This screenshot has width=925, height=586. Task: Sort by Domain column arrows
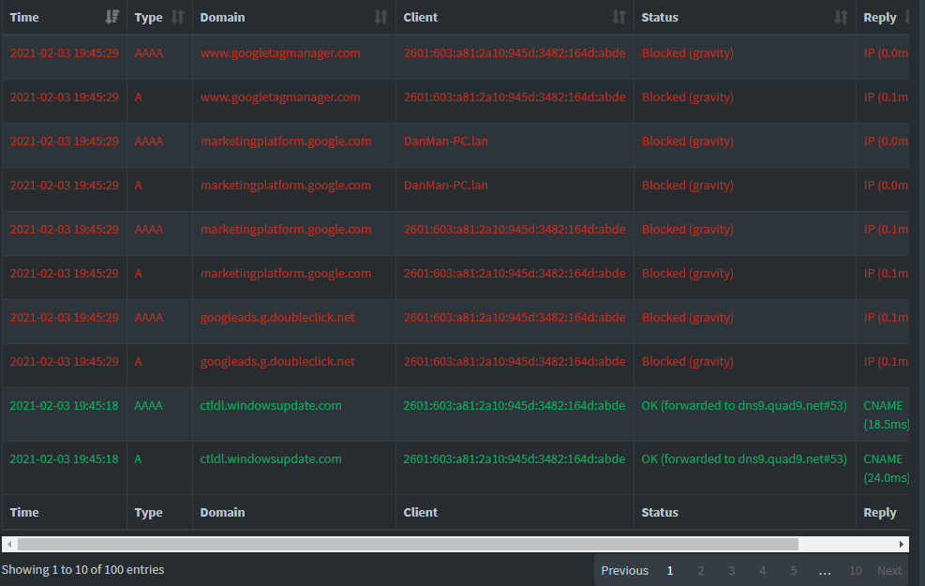(380, 17)
